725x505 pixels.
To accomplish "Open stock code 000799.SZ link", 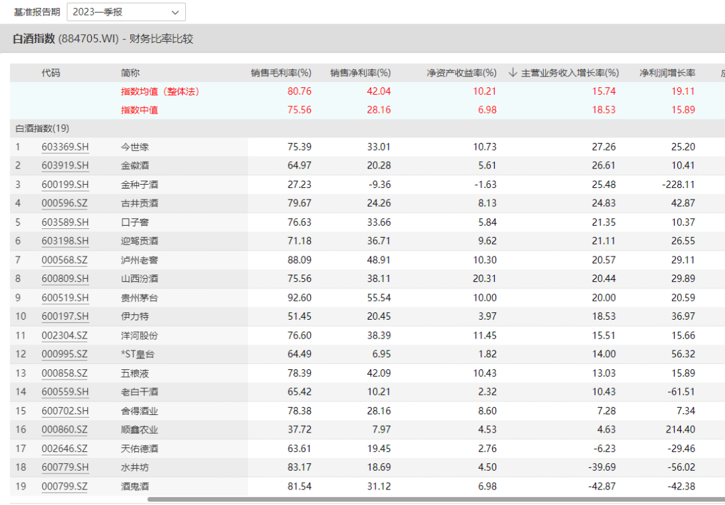I will tap(64, 486).
